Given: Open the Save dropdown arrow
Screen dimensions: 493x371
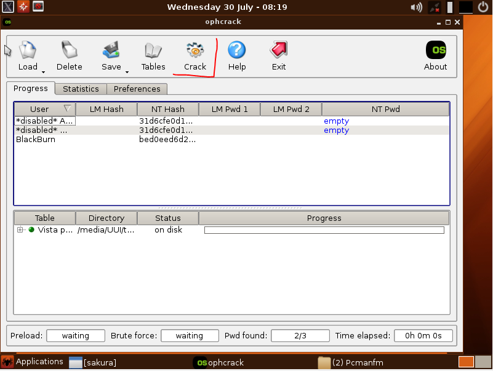Looking at the screenshot, I should 127,73.
